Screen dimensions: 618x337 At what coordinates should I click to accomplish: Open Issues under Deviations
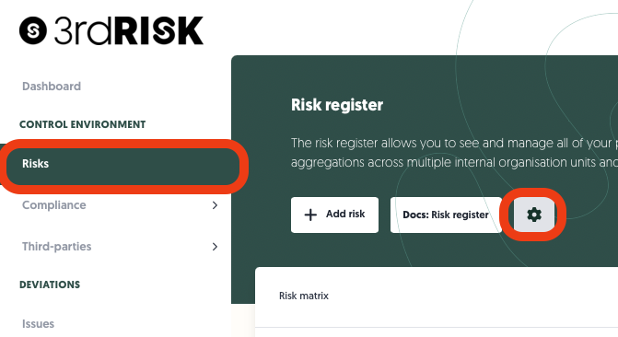[39, 323]
